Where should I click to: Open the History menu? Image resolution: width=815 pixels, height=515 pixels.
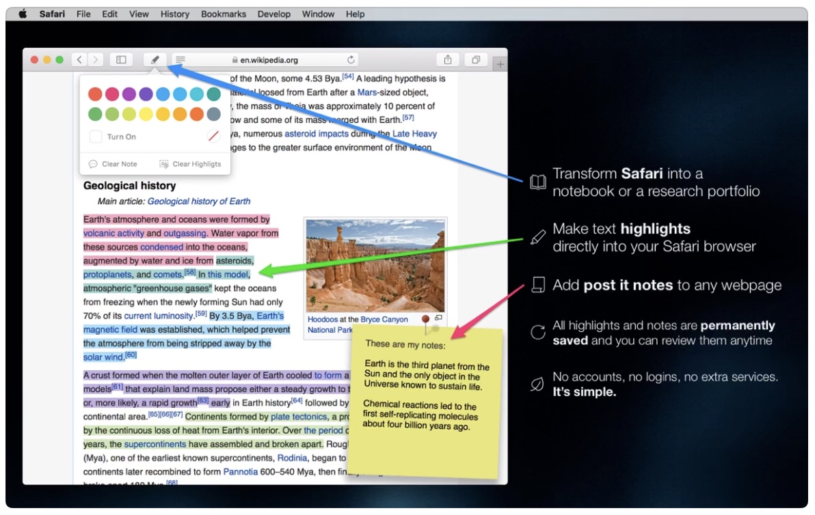pyautogui.click(x=174, y=14)
